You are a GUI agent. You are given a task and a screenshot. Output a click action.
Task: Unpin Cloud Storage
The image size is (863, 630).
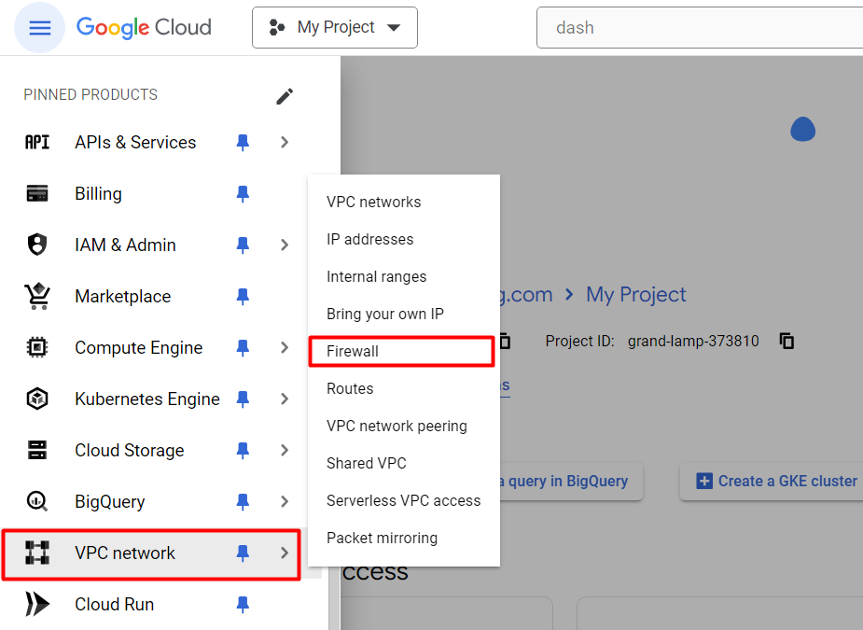pos(243,450)
